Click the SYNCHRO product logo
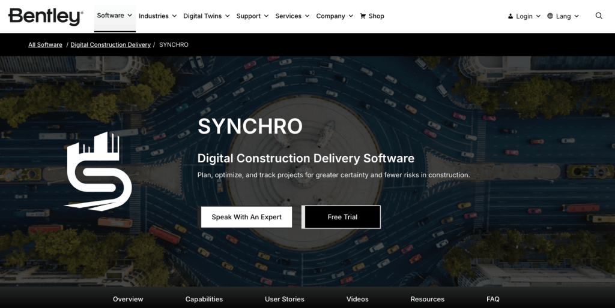The image size is (615, 308). [98, 171]
